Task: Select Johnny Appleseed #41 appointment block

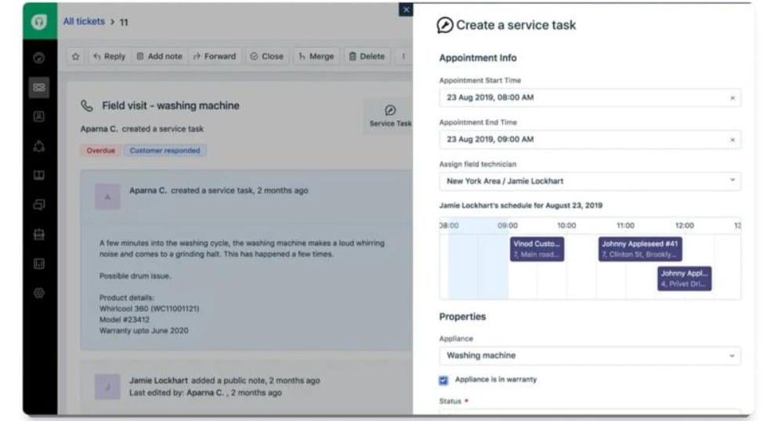Action: click(640, 249)
